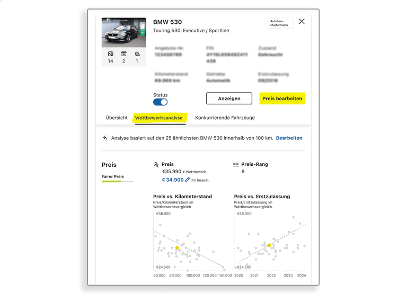Click the yellow dot in Kilometerstand chart

click(x=177, y=248)
